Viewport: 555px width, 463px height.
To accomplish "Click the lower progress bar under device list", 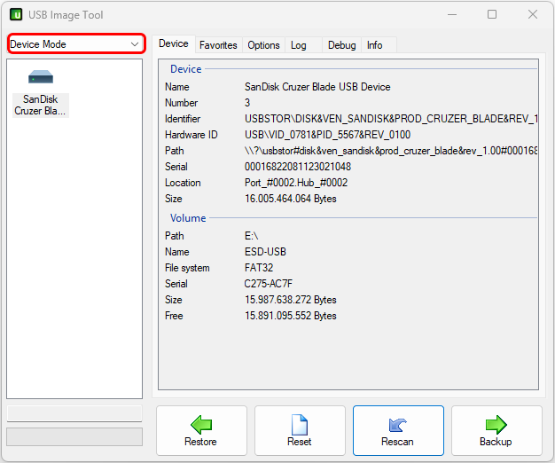I will tap(74, 436).
